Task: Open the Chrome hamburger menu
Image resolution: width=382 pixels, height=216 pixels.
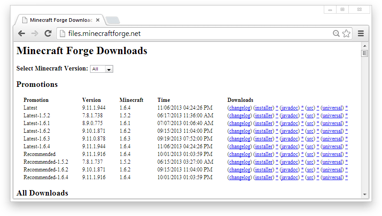Action: pos(361,33)
